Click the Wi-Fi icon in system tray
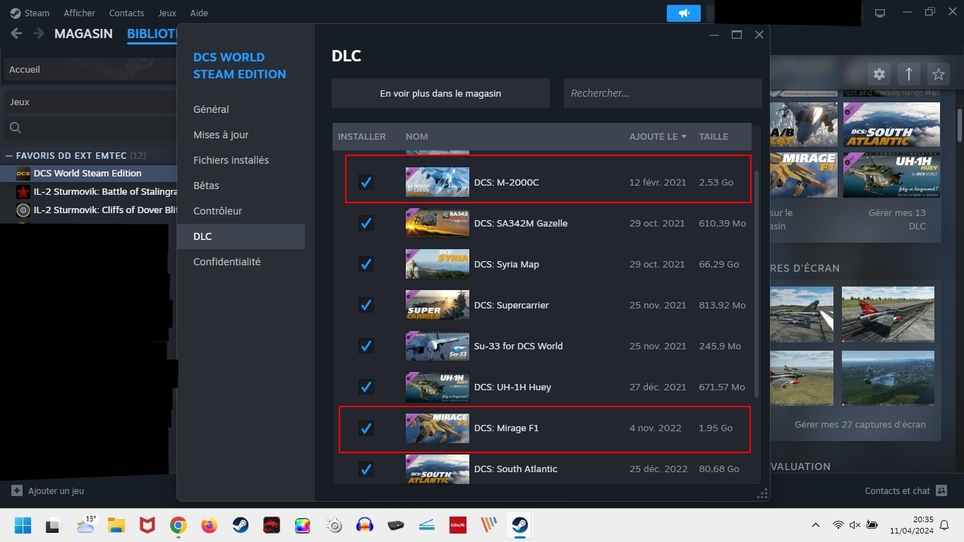Screen dimensions: 964x542 pyautogui.click(x=838, y=525)
